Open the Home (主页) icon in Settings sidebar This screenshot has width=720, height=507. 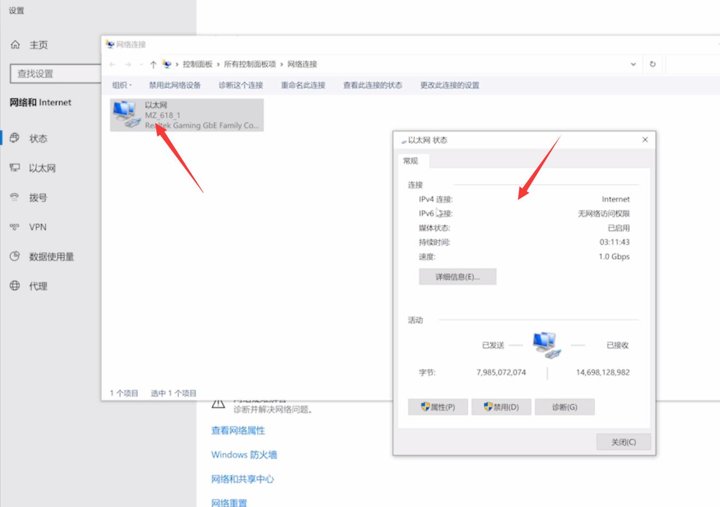(x=15, y=45)
